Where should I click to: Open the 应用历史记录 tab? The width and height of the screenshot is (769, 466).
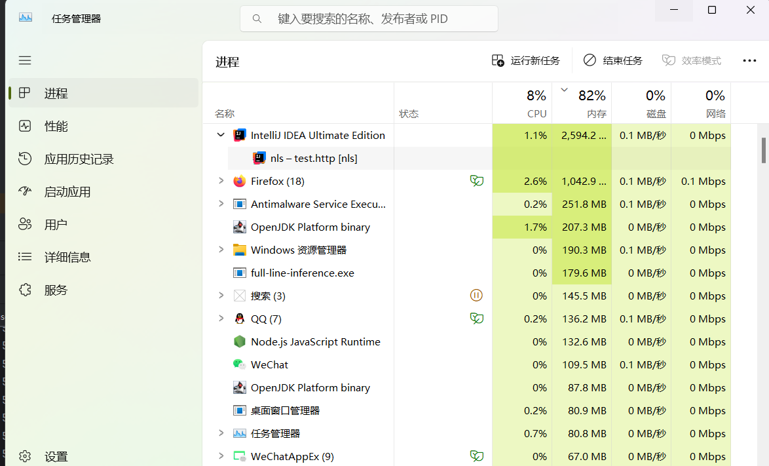(x=103, y=159)
